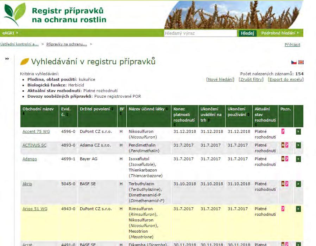Click brown note 6 badge in ACTIVUS SC row
The image size is (316, 246).
point(283,145)
